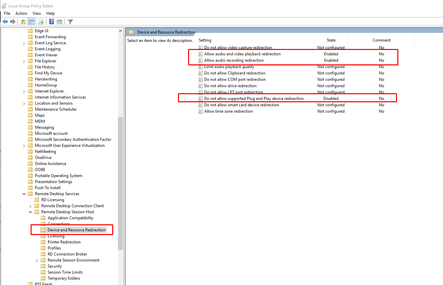Click folder icon beside RD Licensing
The width and height of the screenshot is (443, 285).
(37, 200)
